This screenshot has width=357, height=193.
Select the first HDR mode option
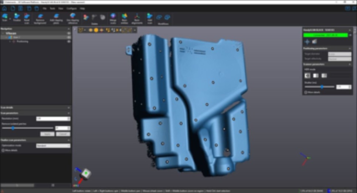(x=307, y=76)
